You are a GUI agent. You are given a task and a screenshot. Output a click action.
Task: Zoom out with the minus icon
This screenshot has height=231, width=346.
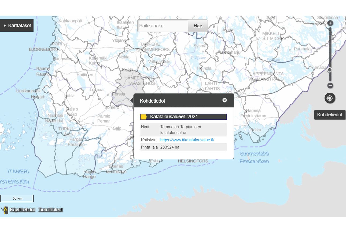click(x=330, y=86)
